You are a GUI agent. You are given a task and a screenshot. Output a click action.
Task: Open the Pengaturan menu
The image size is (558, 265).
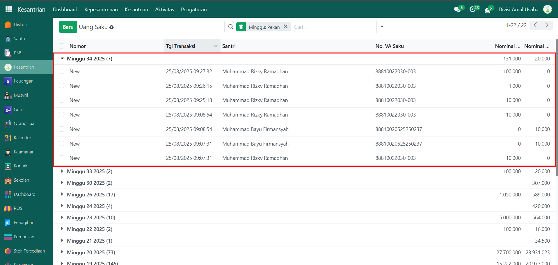194,10
